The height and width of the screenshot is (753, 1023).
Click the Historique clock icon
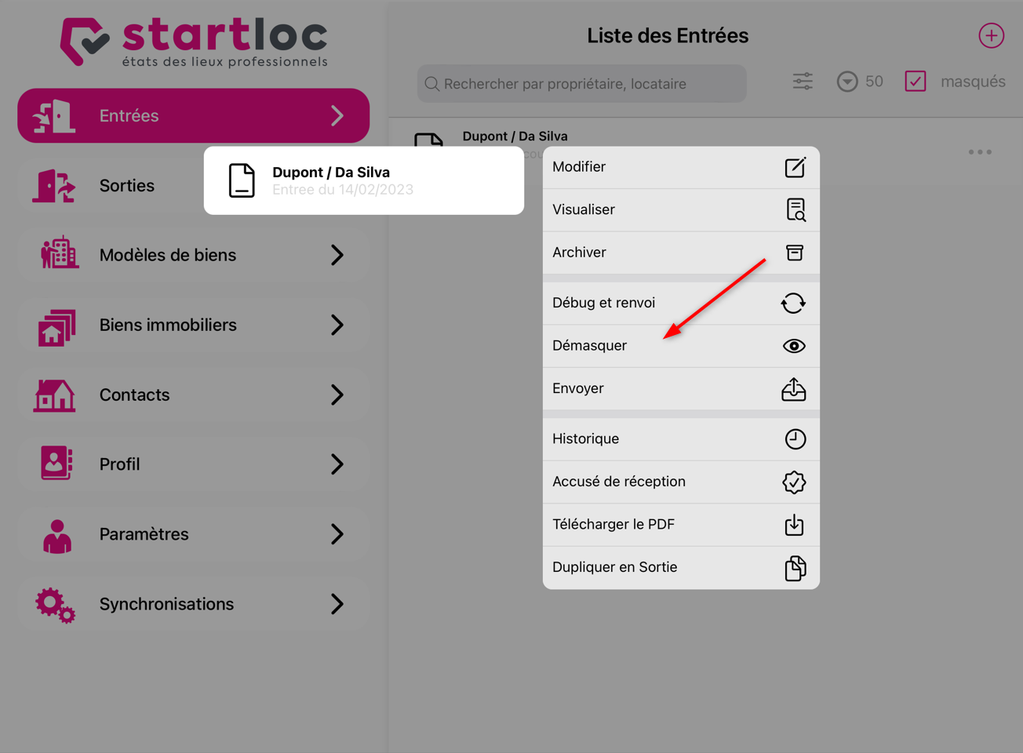795,439
